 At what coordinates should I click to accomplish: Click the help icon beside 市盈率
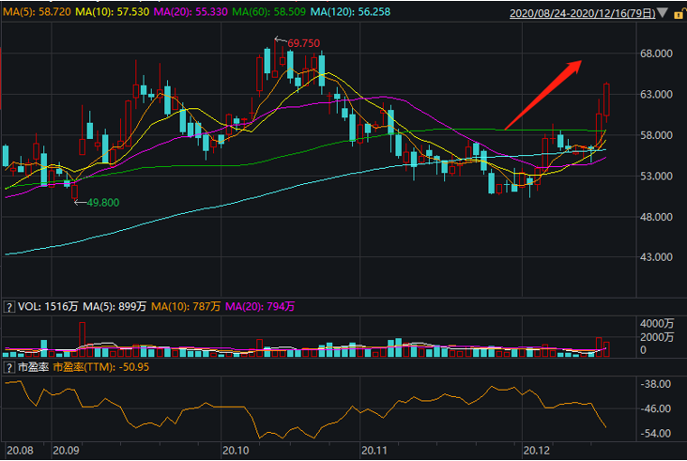click(10, 367)
